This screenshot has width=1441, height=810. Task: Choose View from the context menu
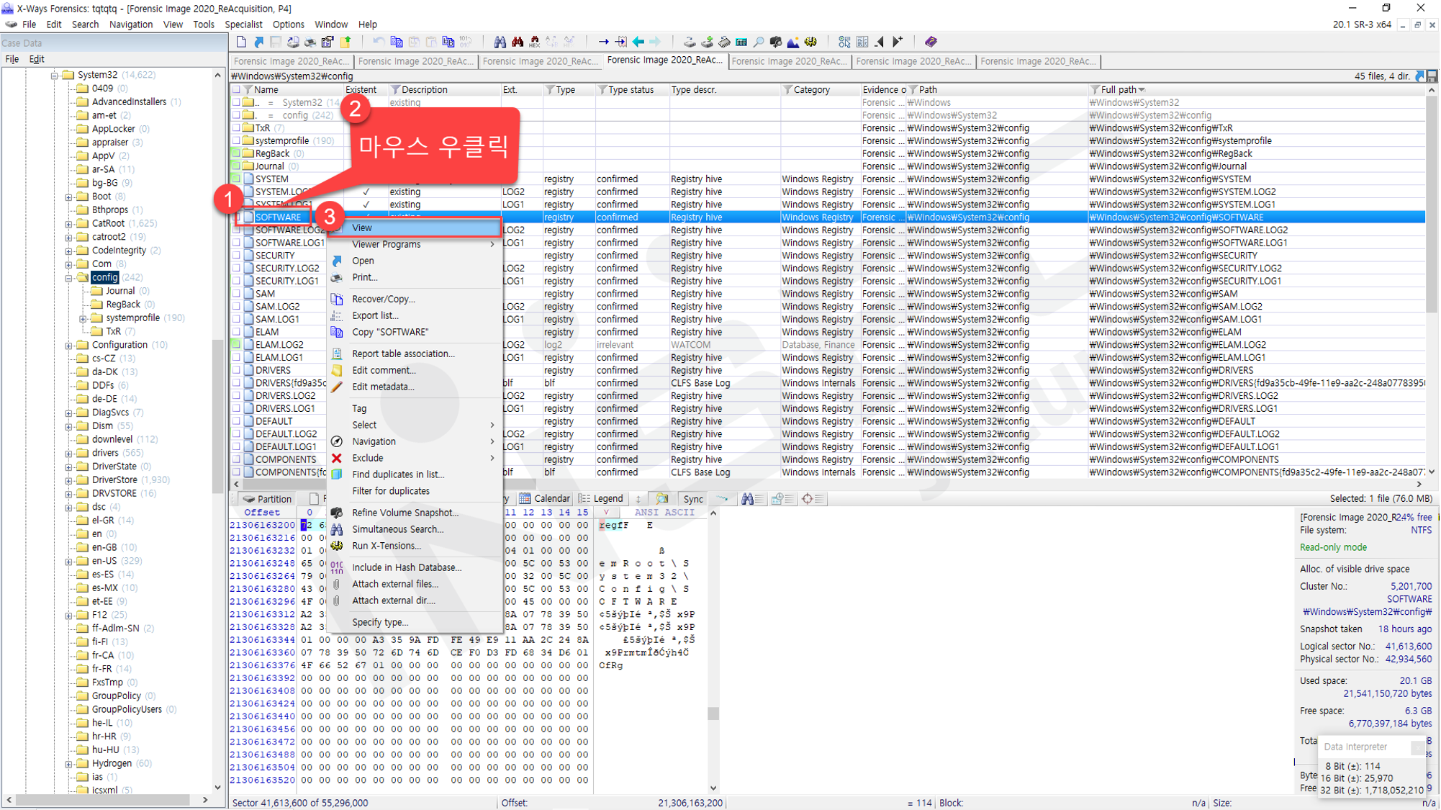click(415, 228)
